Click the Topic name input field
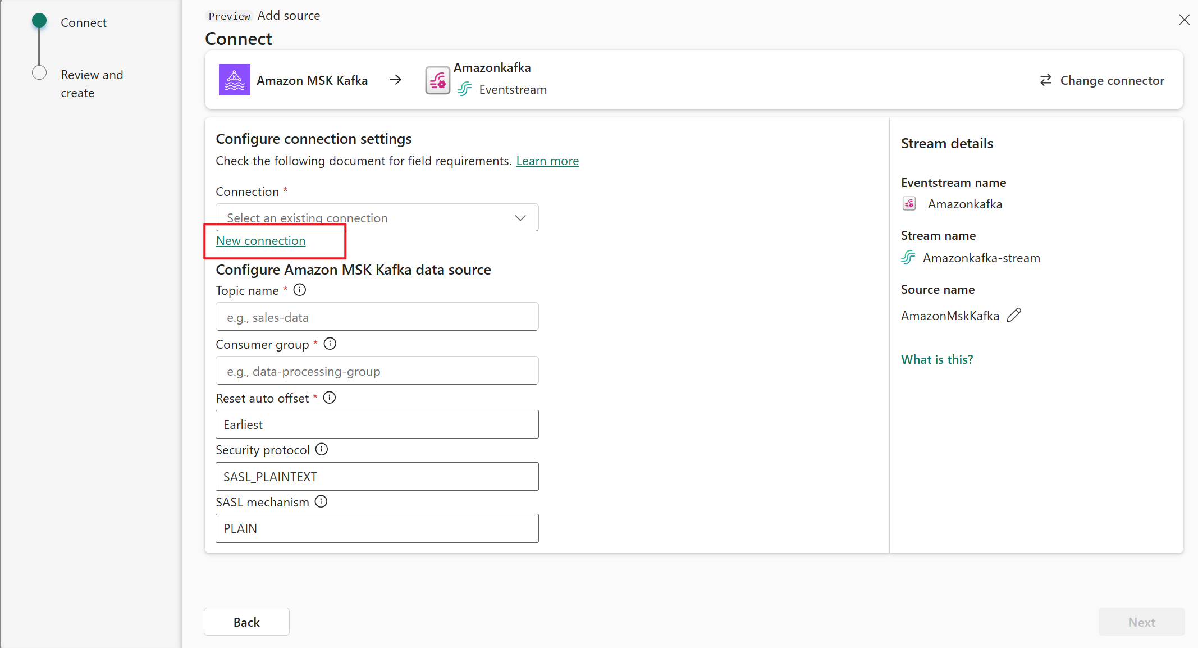Image resolution: width=1198 pixels, height=648 pixels. [x=377, y=317]
